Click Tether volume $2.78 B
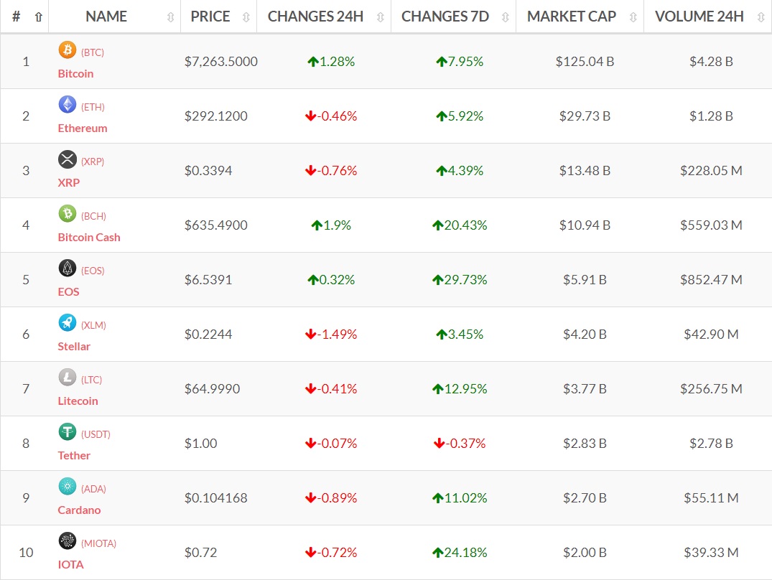This screenshot has height=580, width=772. [x=712, y=444]
